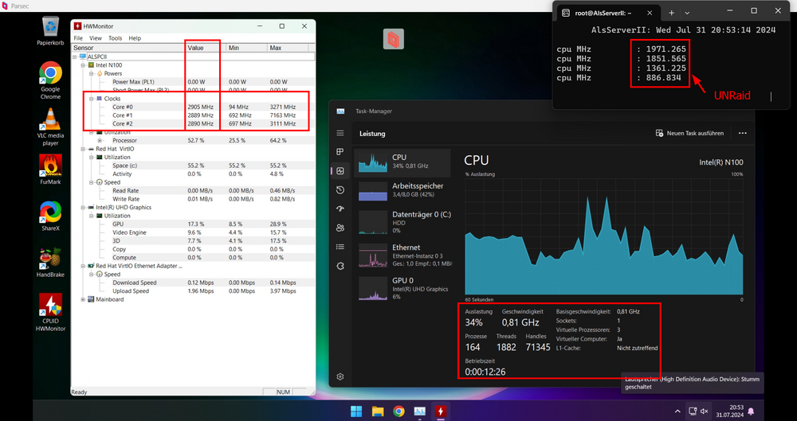The image size is (797, 421).
Task: Close the root@AlsServerII terminal tab
Action: click(650, 14)
